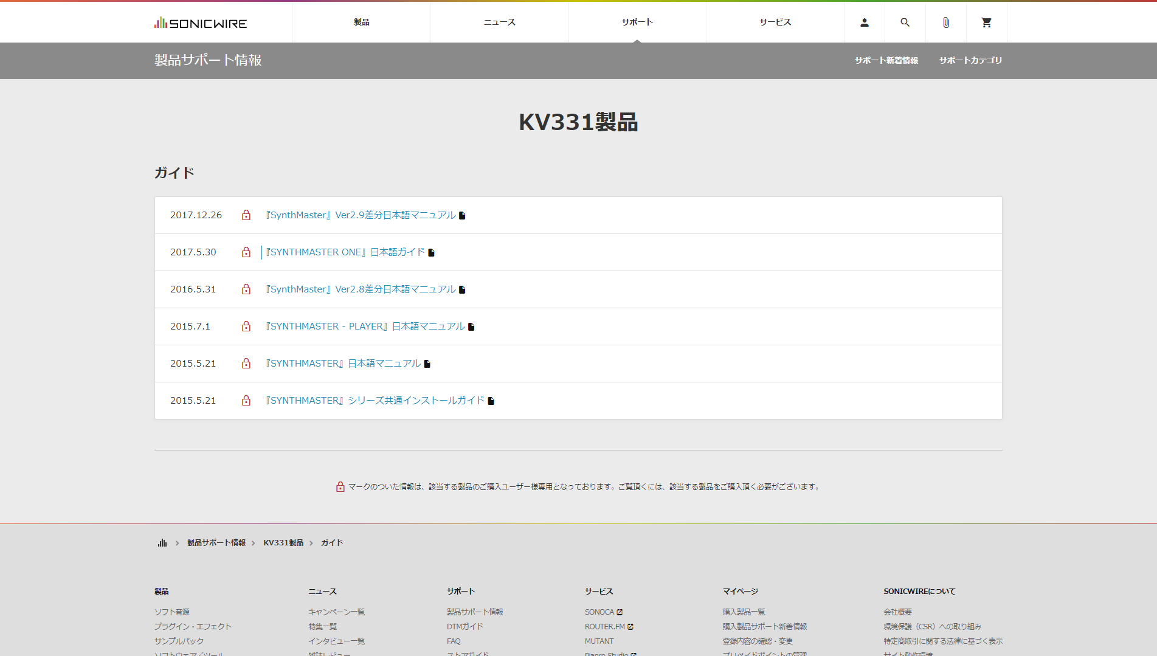The height and width of the screenshot is (656, 1157).
Task: Go to サポート新着情報 tab
Action: (x=886, y=60)
